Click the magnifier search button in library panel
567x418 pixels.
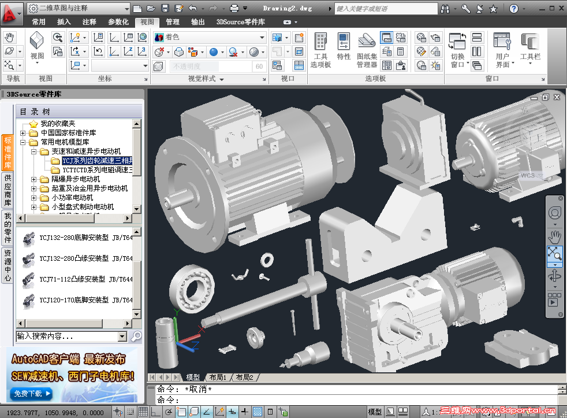tap(136, 336)
